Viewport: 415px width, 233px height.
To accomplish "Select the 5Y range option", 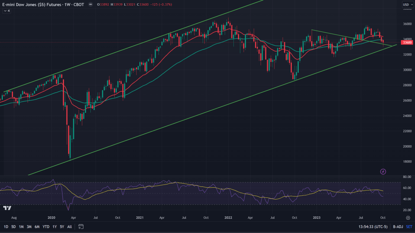I will [62, 226].
